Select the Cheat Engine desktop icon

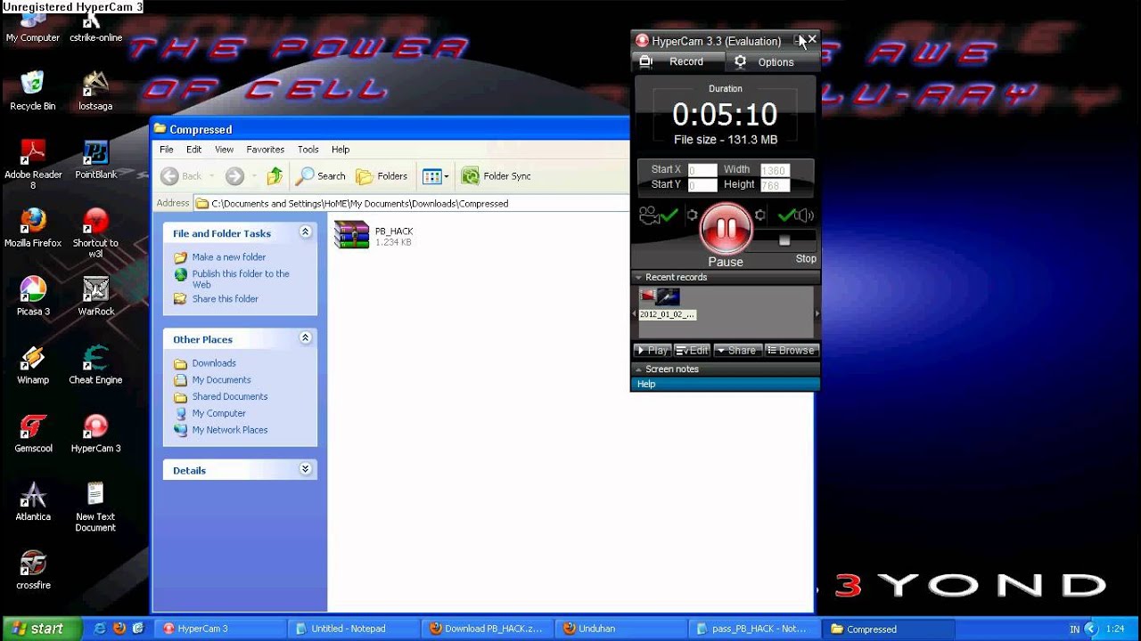click(95, 365)
